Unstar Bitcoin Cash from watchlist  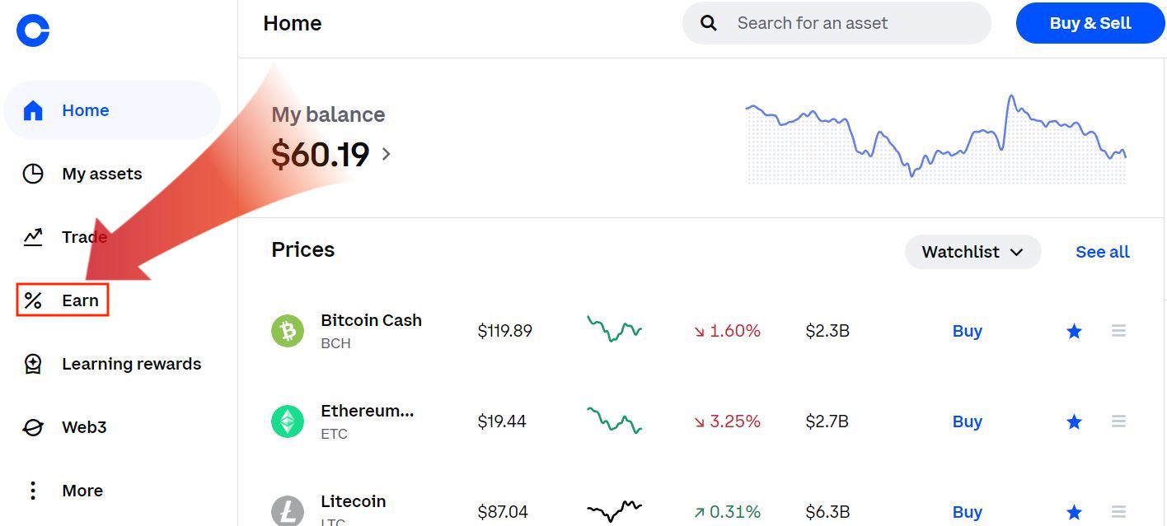click(x=1074, y=331)
